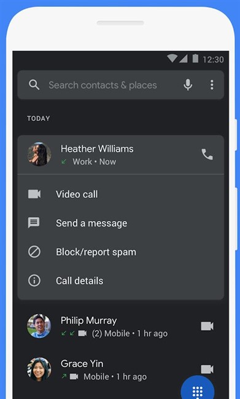Select Block/report spam option
The height and width of the screenshot is (399, 240).
(121, 252)
